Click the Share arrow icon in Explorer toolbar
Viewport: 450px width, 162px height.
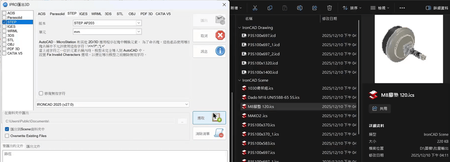click(315, 7)
